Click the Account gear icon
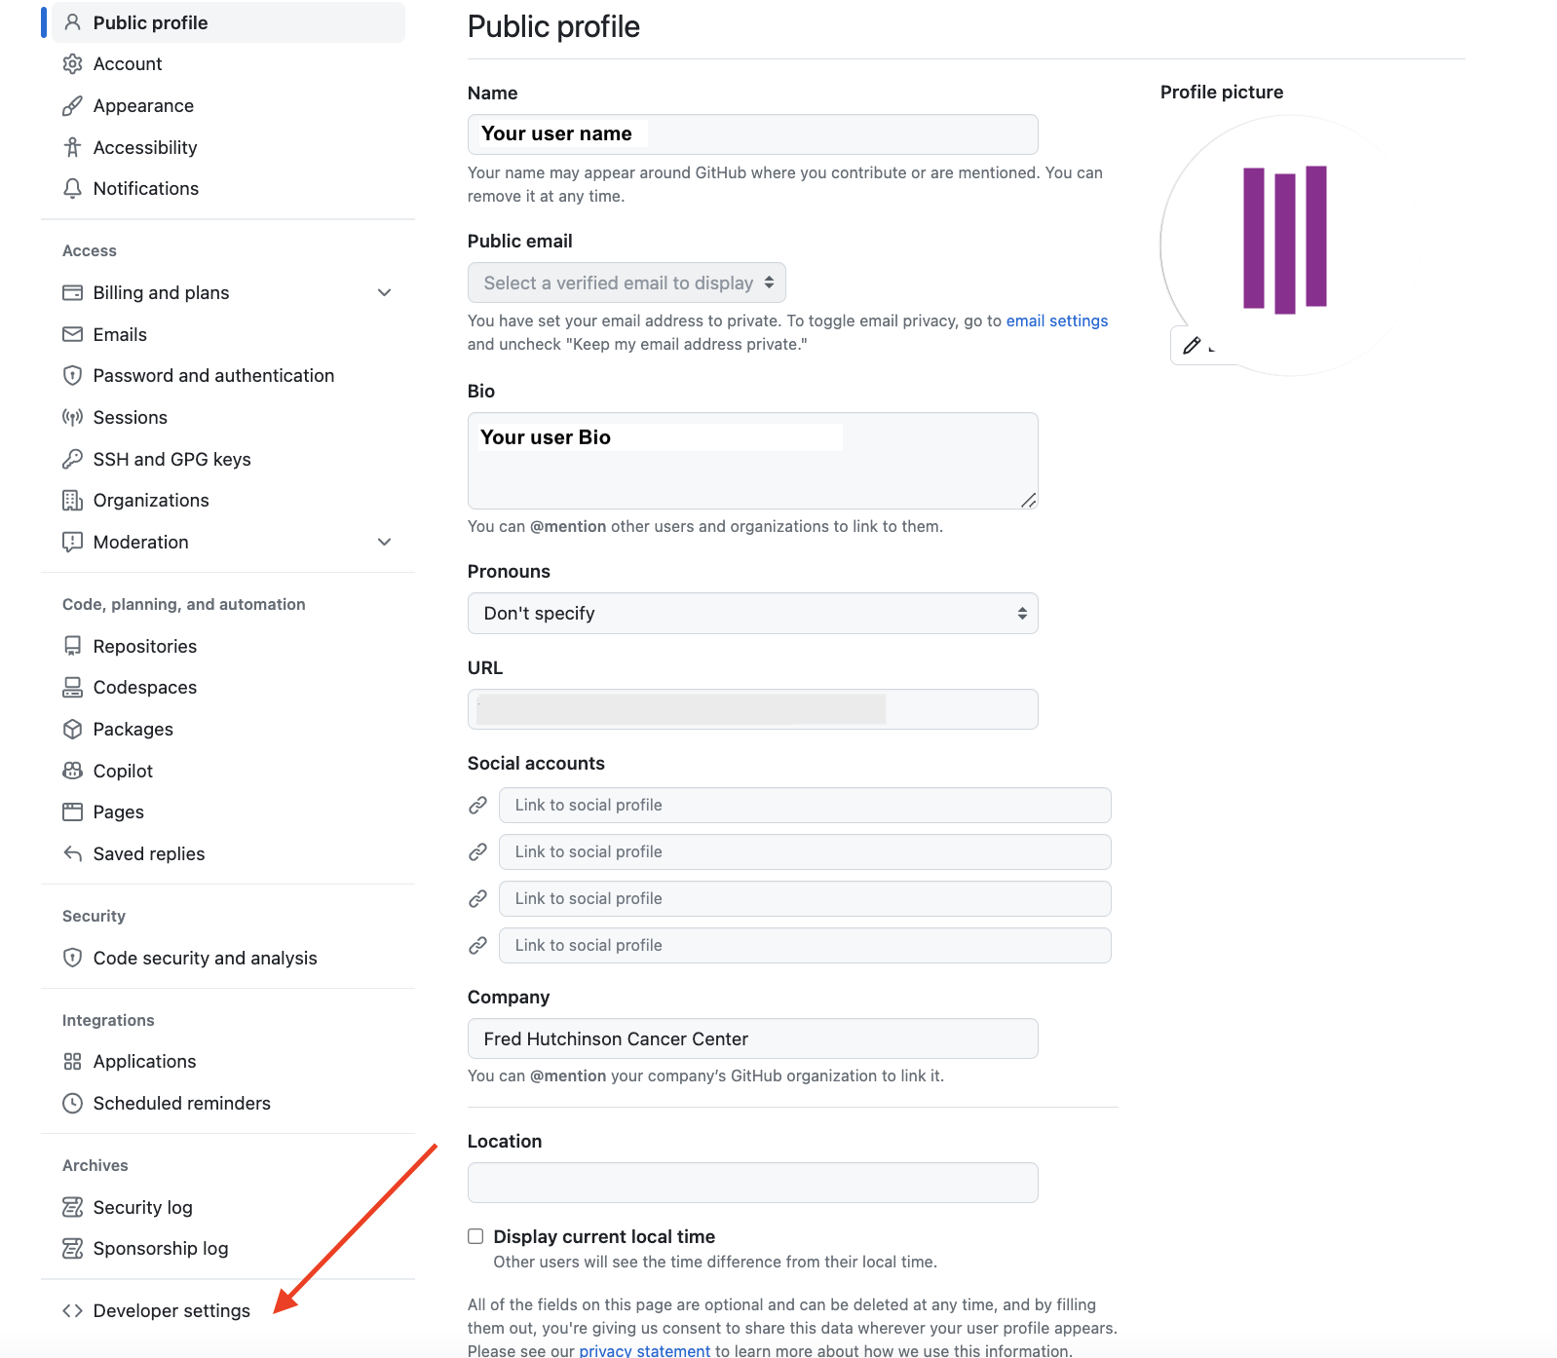The image size is (1557, 1358). point(73,63)
